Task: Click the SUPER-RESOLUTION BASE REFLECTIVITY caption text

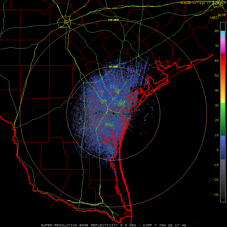Action: coord(79,225)
